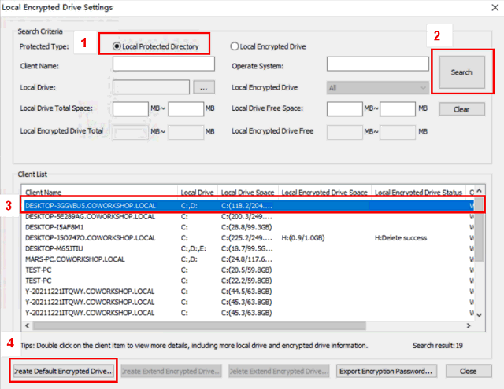Click the Search button
This screenshot has width=504, height=389.
[x=461, y=72]
